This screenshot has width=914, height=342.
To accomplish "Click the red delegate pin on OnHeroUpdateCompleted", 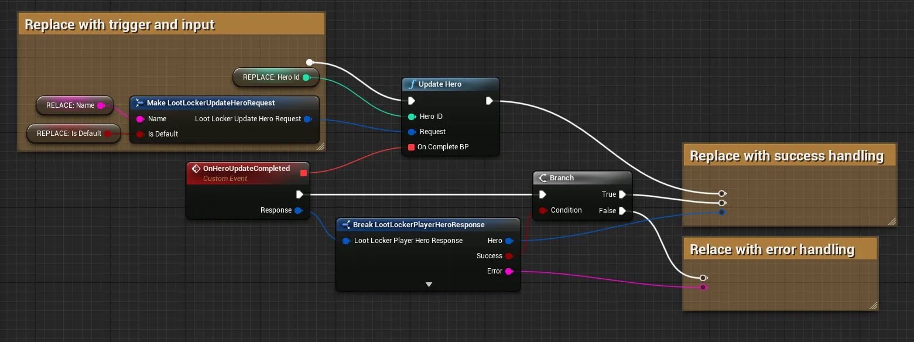I will coord(303,173).
